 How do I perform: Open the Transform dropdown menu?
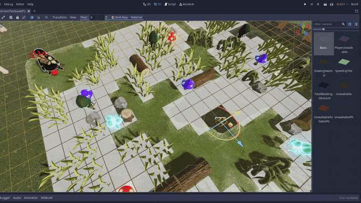(x=60, y=17)
